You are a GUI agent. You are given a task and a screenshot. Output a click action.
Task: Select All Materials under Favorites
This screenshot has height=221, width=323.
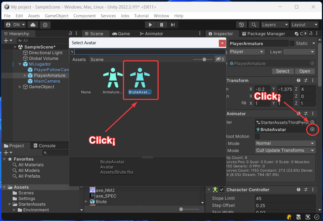tap(31, 165)
